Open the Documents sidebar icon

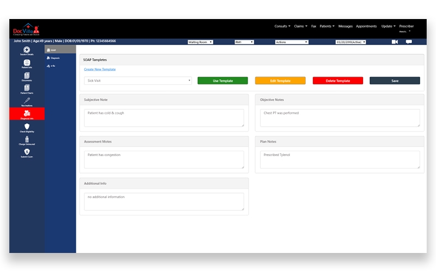click(x=27, y=77)
